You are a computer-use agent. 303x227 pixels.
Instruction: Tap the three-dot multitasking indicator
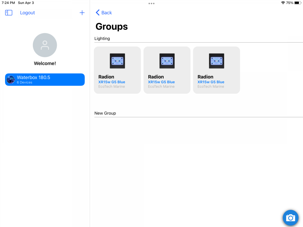point(151,4)
